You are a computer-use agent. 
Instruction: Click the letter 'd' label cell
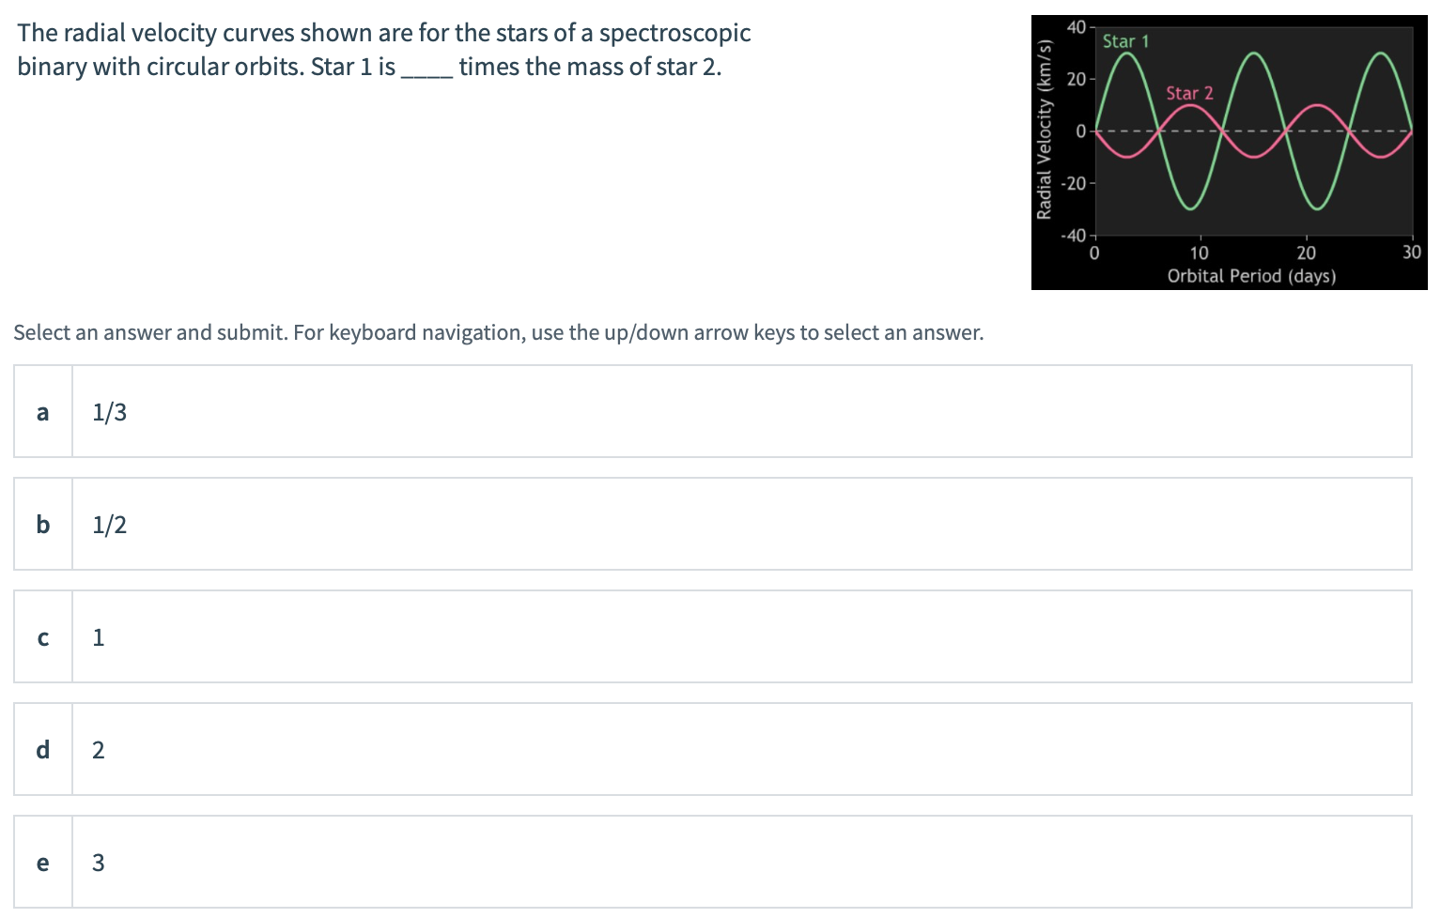[42, 749]
